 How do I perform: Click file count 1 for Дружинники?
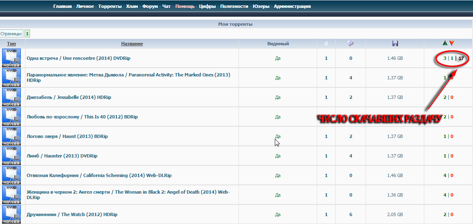[326, 215]
